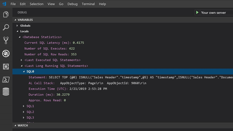Open the Terminal menu
Image resolution: width=233 pixels, height=131 pixels.
coord(88,4)
